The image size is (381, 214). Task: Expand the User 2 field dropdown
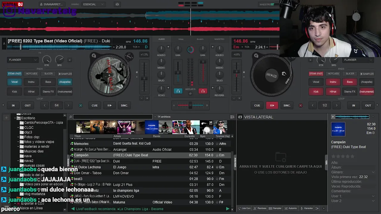coord(373,201)
